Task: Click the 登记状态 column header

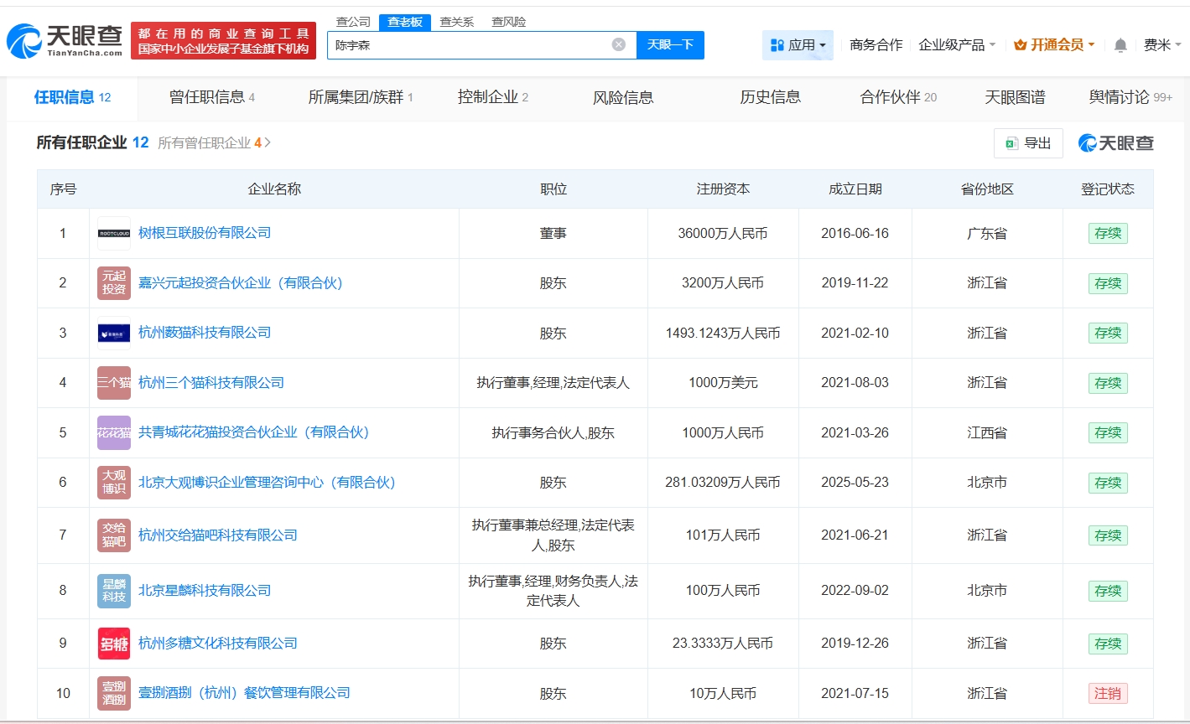Action: coord(1108,189)
